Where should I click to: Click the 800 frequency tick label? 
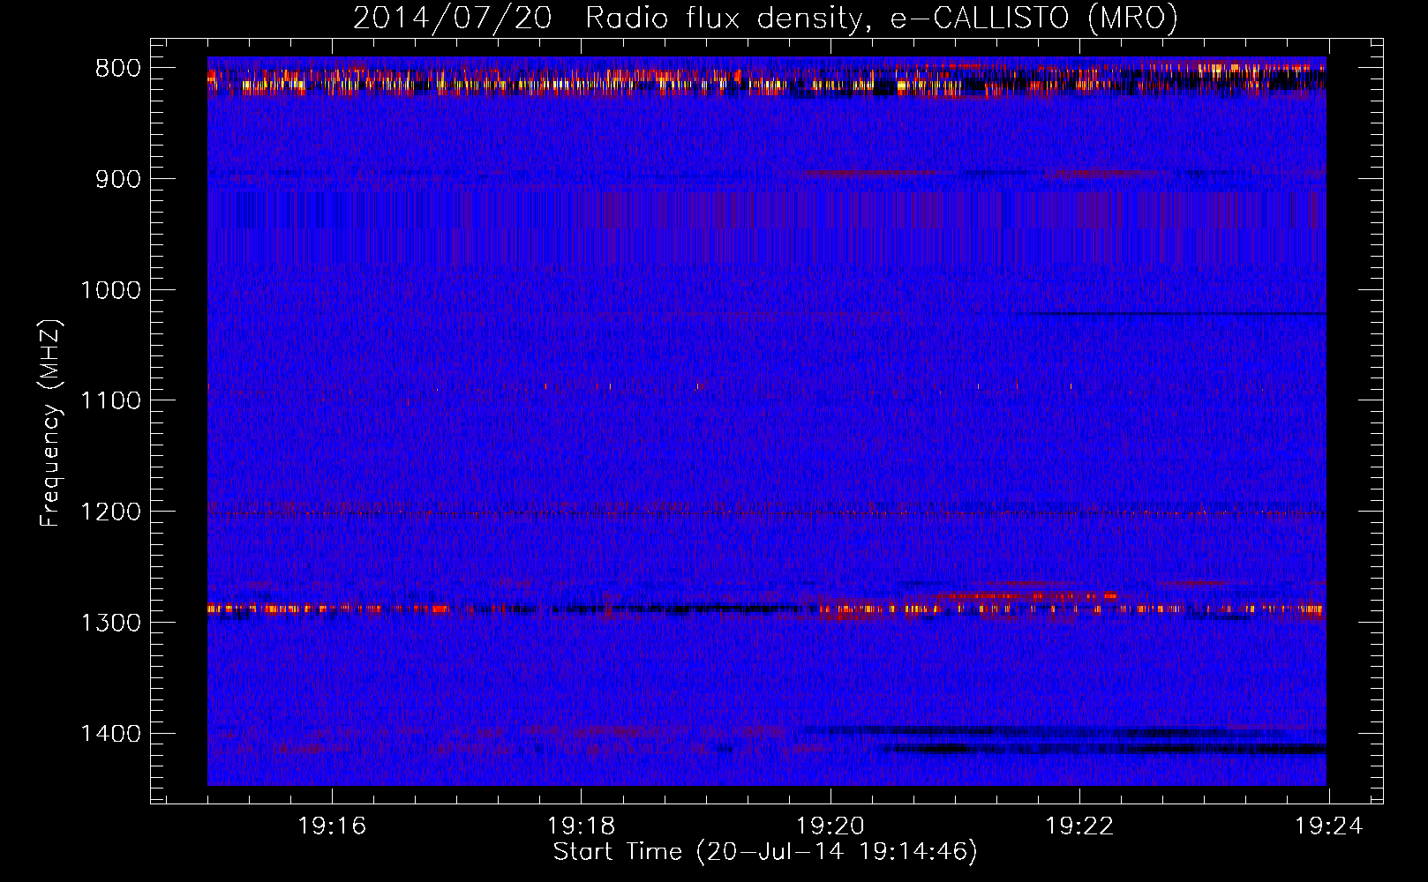(x=118, y=69)
